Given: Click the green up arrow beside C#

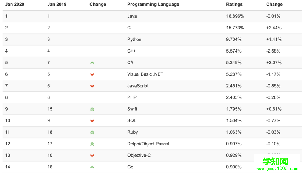Looking at the screenshot, I should (x=92, y=63).
